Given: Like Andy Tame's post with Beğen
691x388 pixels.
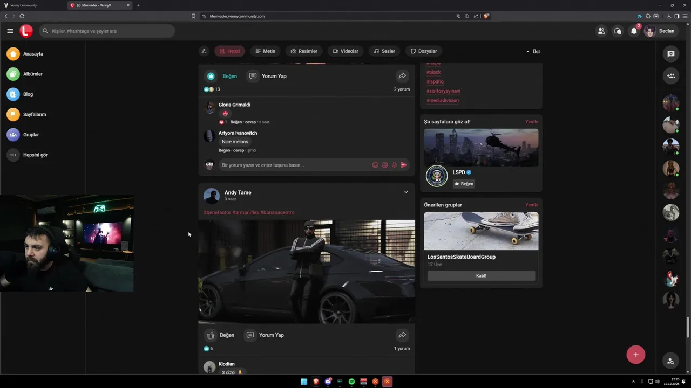Looking at the screenshot, I should coord(220,335).
